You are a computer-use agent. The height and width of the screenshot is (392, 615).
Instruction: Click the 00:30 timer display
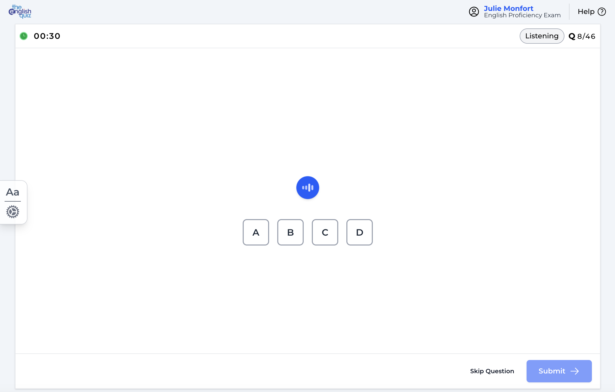coord(47,36)
